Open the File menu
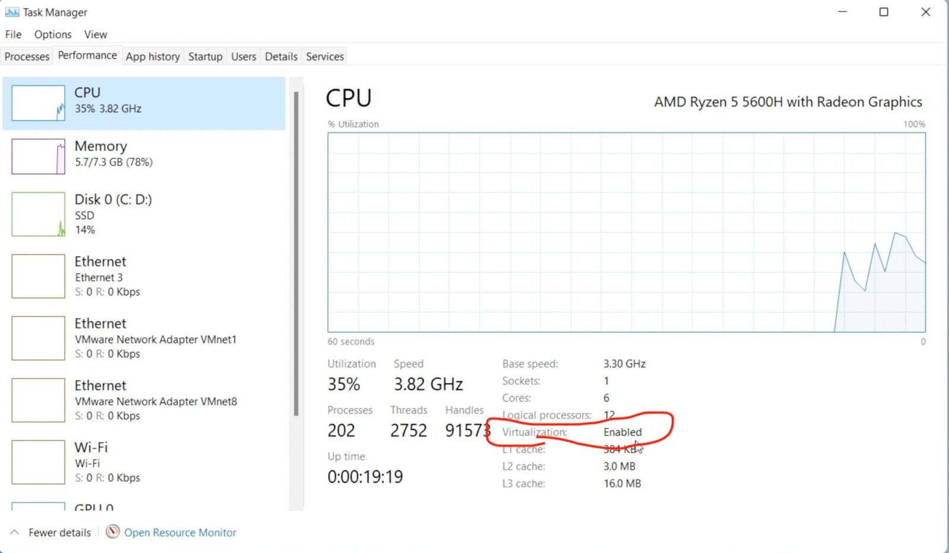This screenshot has height=553, width=949. pos(13,34)
